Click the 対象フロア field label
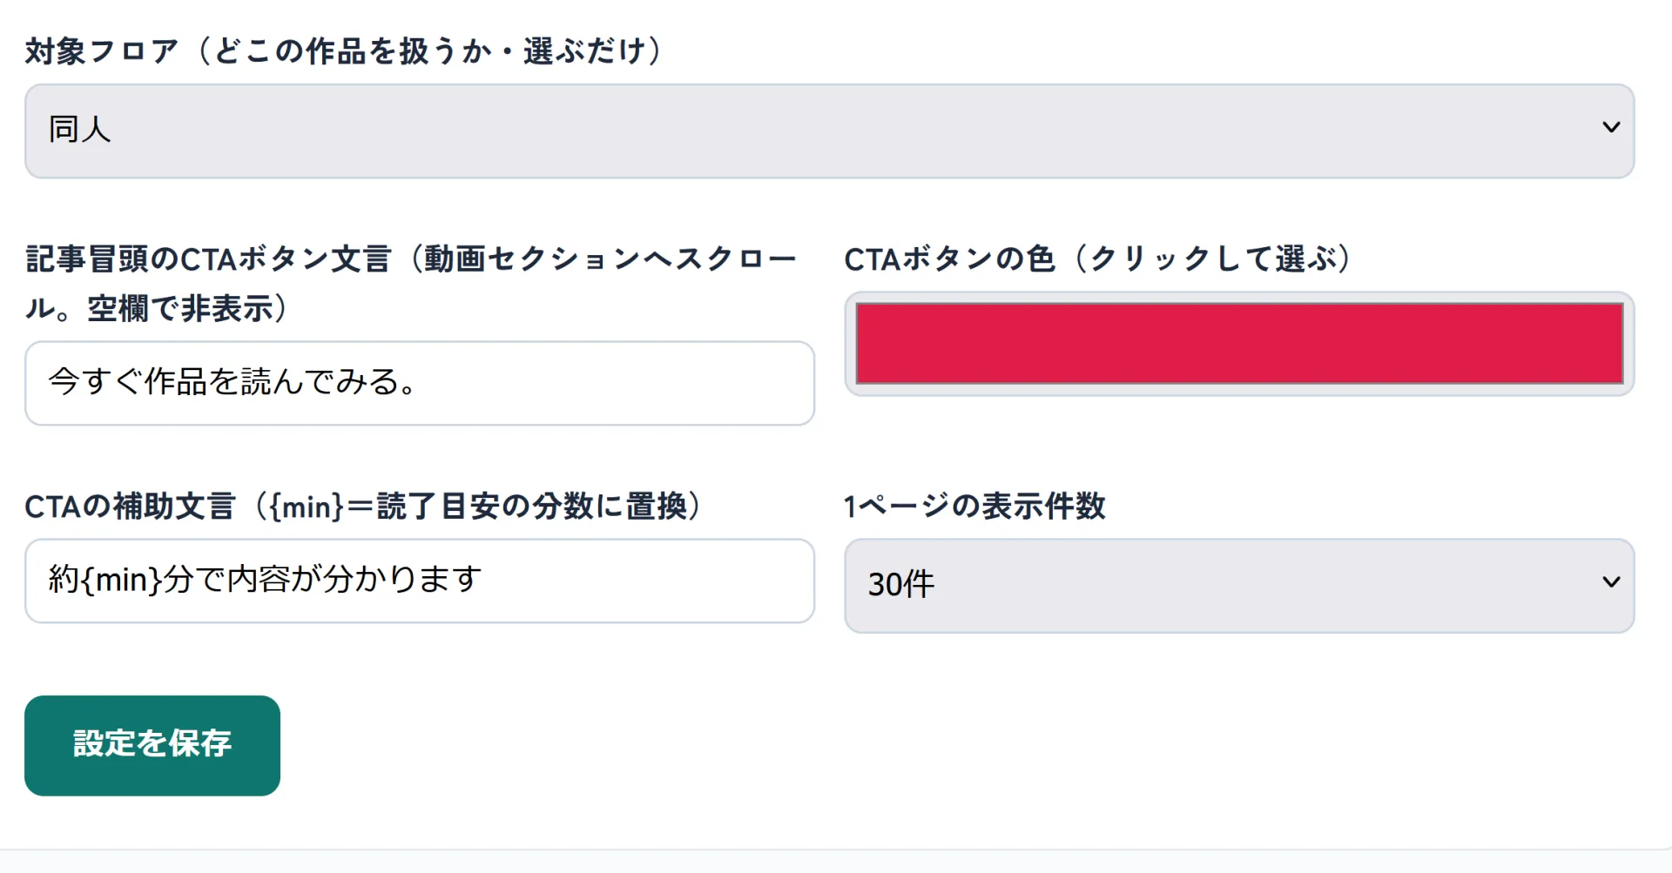 [345, 51]
